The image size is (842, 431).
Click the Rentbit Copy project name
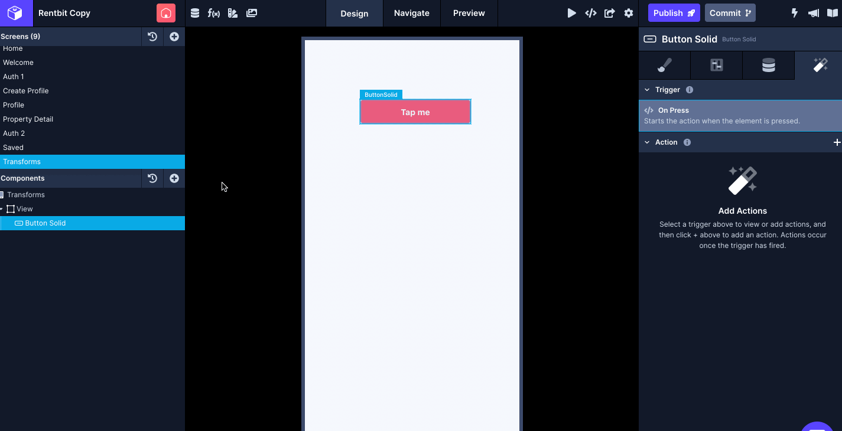tap(64, 13)
